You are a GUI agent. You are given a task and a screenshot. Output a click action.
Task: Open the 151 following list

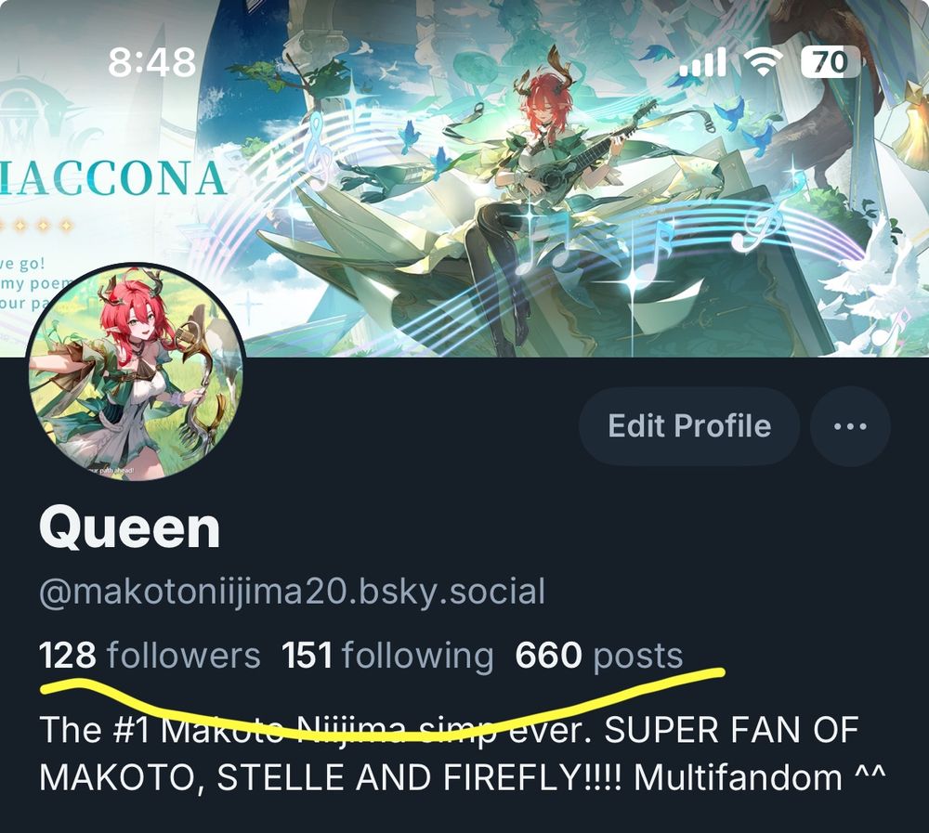point(387,656)
